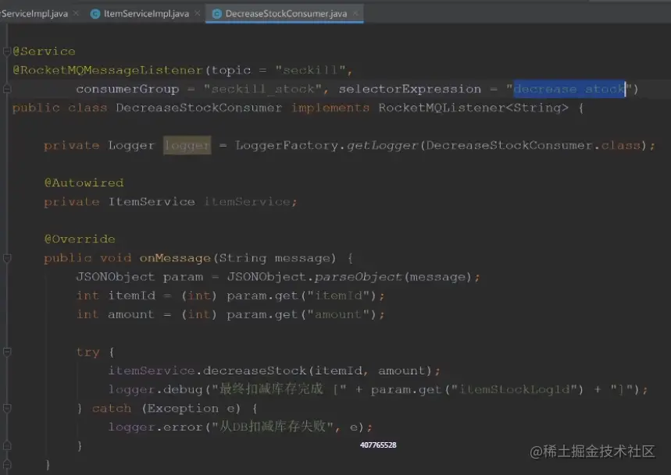
Task: Click the "itemStockLogId" string literal
Action: (517, 389)
